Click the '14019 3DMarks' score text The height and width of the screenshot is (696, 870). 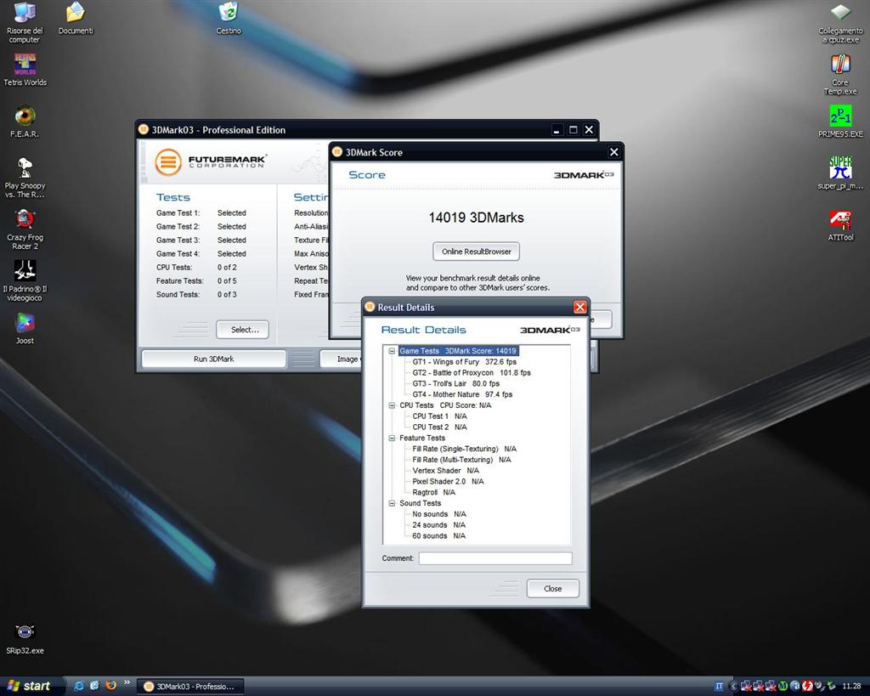(x=476, y=218)
